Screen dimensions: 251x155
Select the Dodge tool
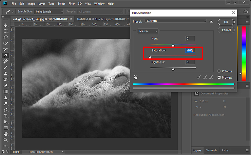[x=6, y=104]
